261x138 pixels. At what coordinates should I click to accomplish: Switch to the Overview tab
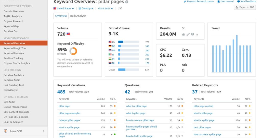pos(61,16)
